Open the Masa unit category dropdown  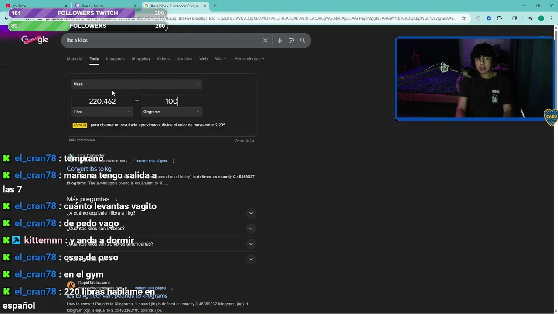[x=137, y=84]
